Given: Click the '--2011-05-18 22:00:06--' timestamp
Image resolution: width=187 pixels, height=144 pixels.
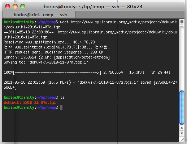Looking at the screenshot, I should coord(29,32).
